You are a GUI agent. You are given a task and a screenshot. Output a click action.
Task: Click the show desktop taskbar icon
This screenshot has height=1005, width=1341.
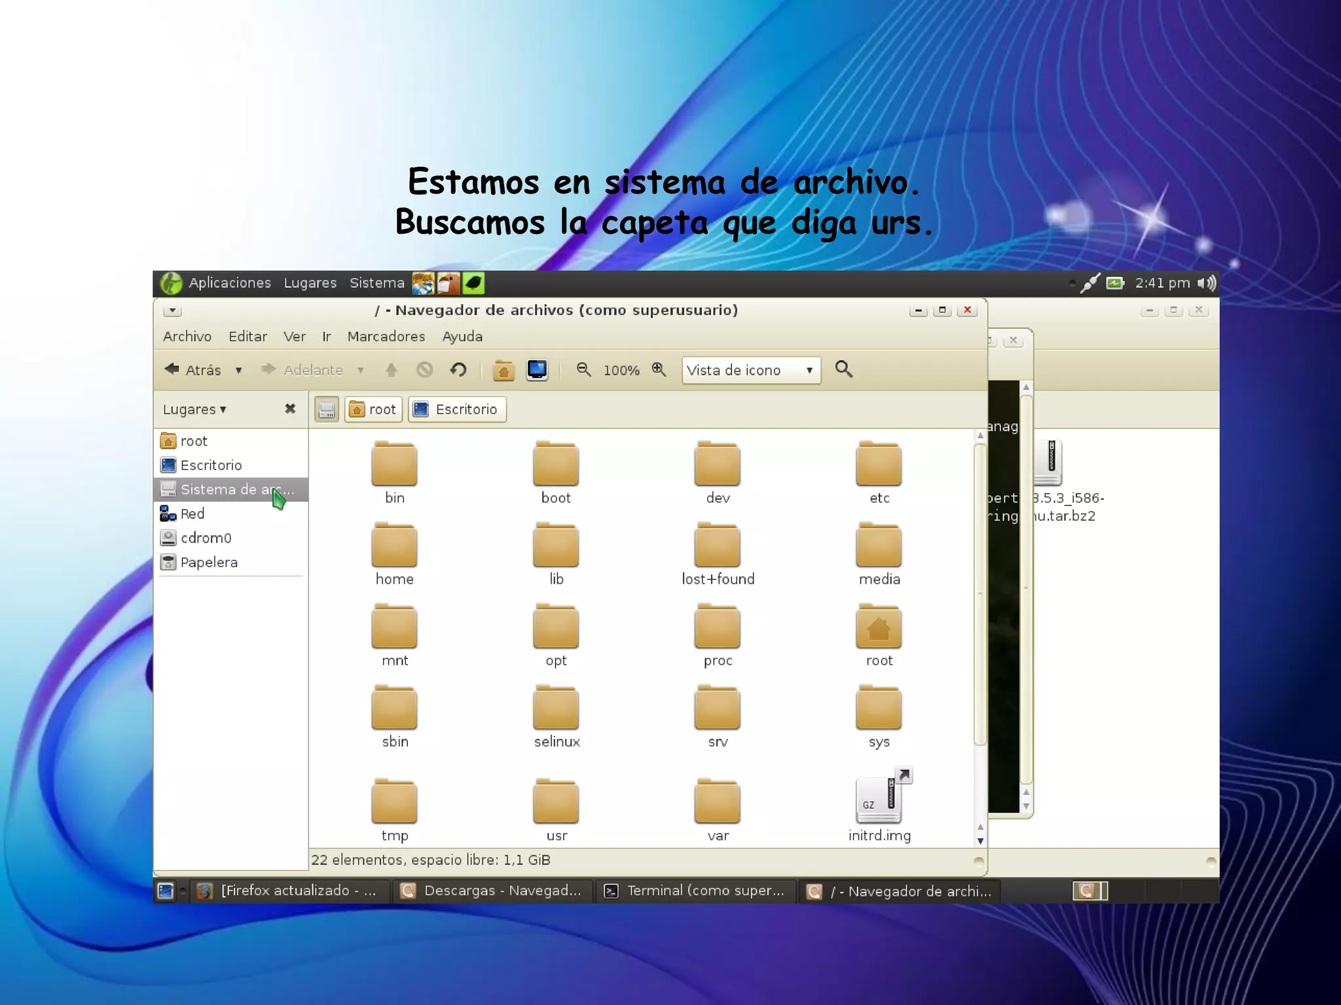click(166, 891)
